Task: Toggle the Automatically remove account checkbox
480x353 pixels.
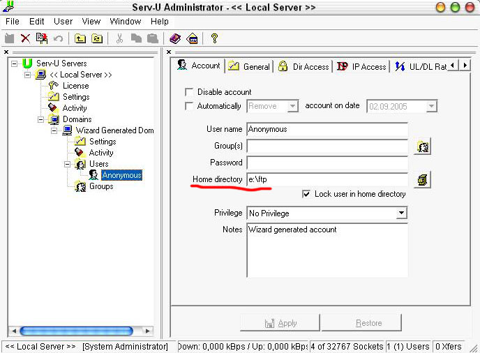Action: pyautogui.click(x=189, y=106)
